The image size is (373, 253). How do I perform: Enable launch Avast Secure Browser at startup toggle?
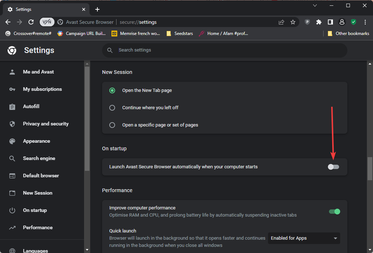point(334,167)
